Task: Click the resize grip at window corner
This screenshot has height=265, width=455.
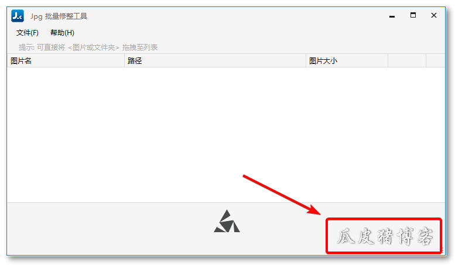Action: 443,252
